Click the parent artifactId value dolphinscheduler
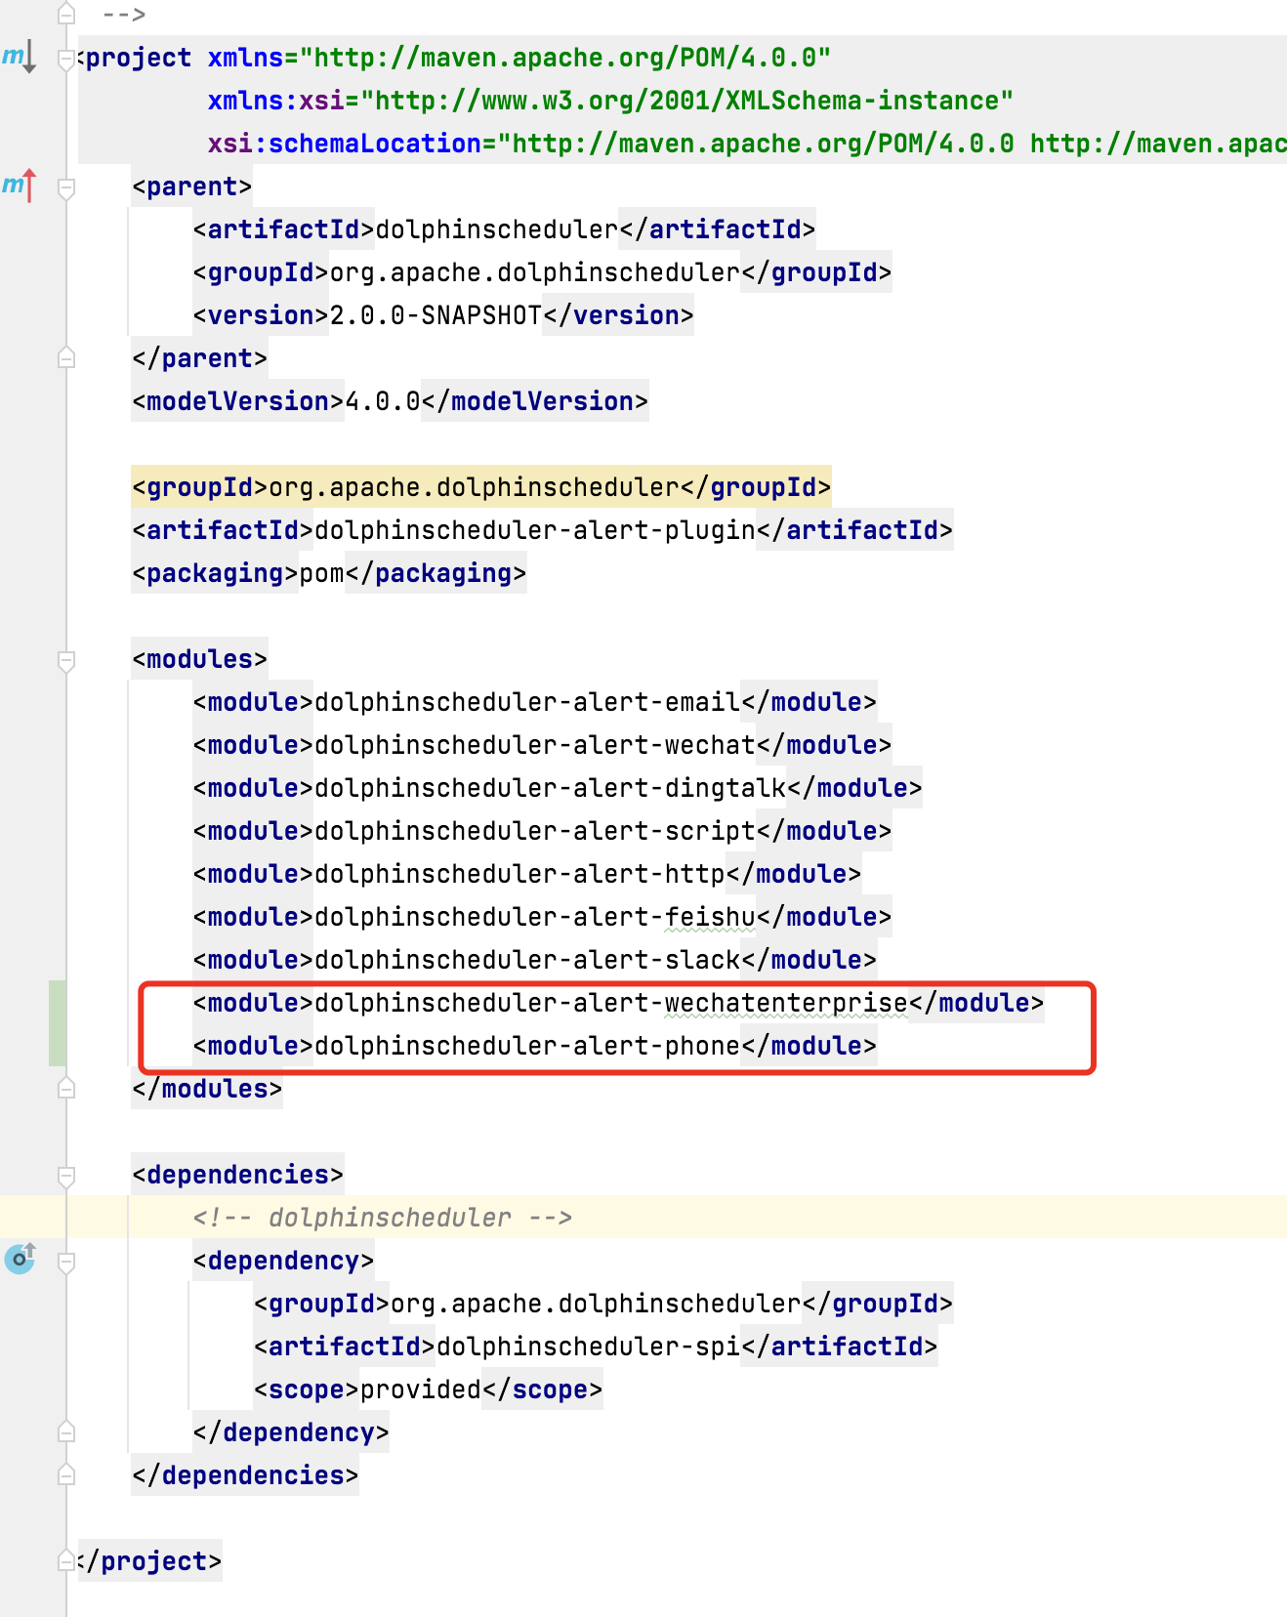The image size is (1287, 1617). [x=497, y=229]
